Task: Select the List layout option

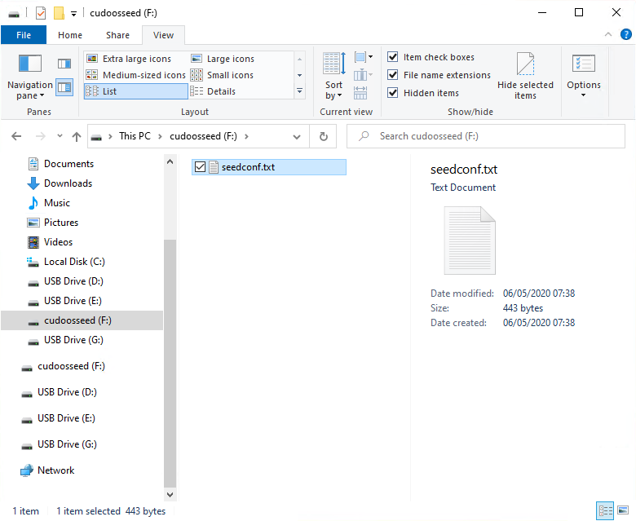Action: [135, 91]
